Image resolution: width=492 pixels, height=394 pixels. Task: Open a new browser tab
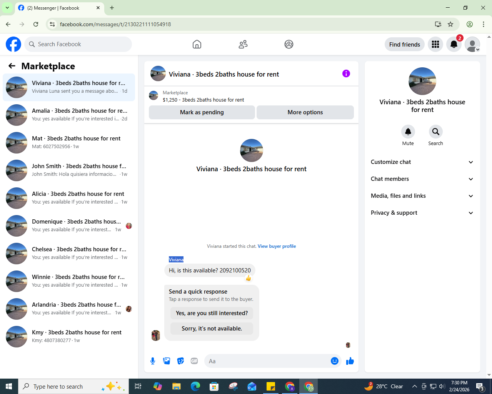pos(112,8)
